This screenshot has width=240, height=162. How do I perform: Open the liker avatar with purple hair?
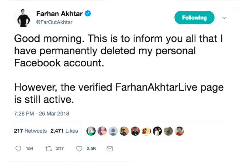(x=102, y=131)
